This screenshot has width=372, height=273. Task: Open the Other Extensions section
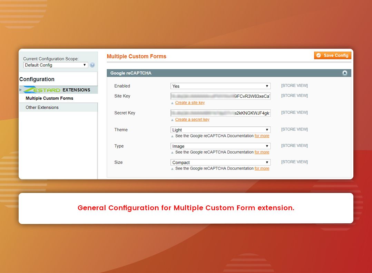coord(42,107)
